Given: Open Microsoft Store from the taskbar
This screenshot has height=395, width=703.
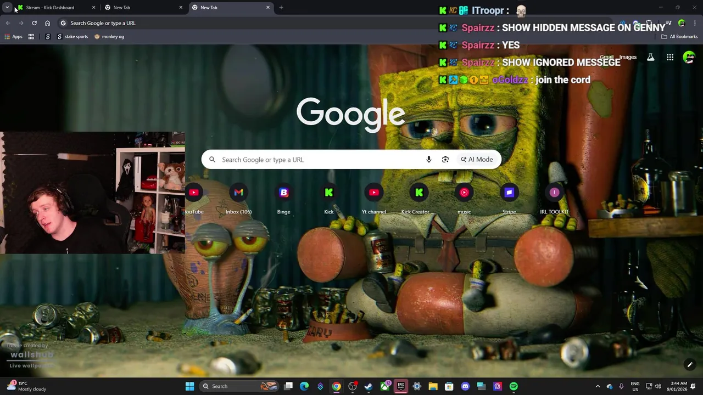Looking at the screenshot, I should (449, 386).
